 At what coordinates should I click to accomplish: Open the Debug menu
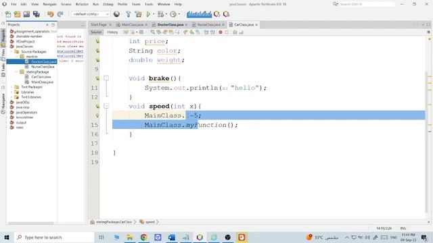click(x=108, y=4)
